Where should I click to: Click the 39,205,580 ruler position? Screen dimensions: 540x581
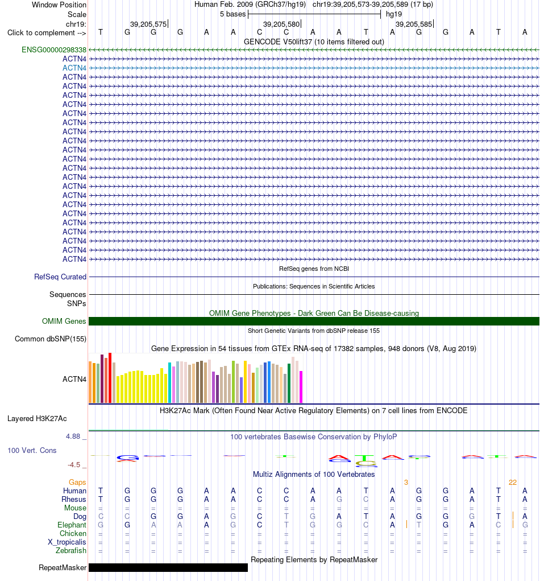pyautogui.click(x=281, y=24)
